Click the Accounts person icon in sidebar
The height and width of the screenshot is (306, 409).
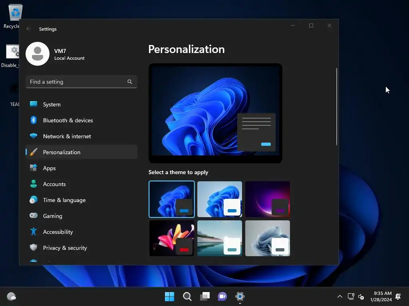coord(34,184)
